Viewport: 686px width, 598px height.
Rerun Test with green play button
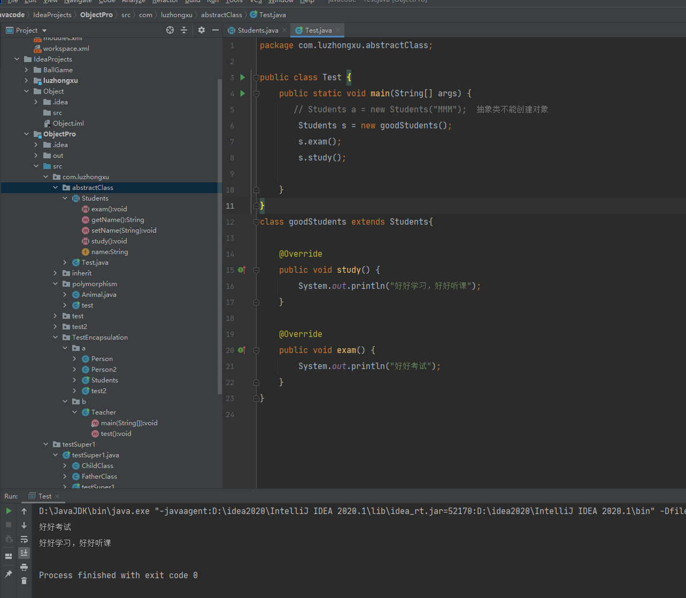click(x=9, y=511)
